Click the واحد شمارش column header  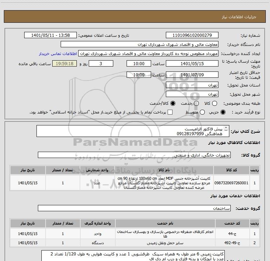click(97, 170)
